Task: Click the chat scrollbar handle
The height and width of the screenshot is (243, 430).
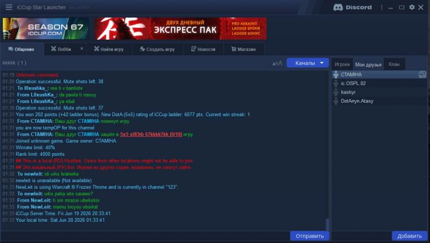Action: 327,225
